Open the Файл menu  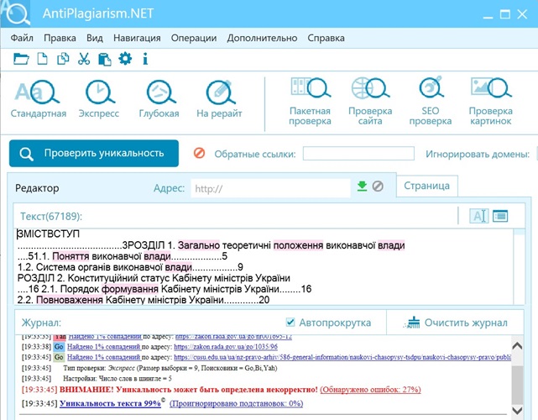tap(22, 38)
